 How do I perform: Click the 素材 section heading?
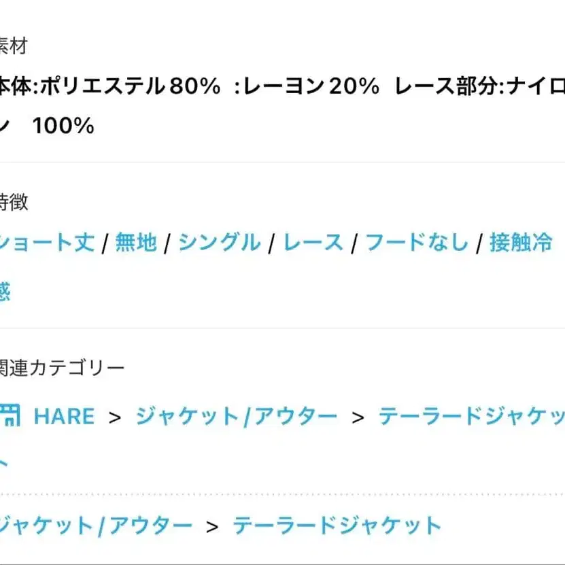(x=14, y=46)
